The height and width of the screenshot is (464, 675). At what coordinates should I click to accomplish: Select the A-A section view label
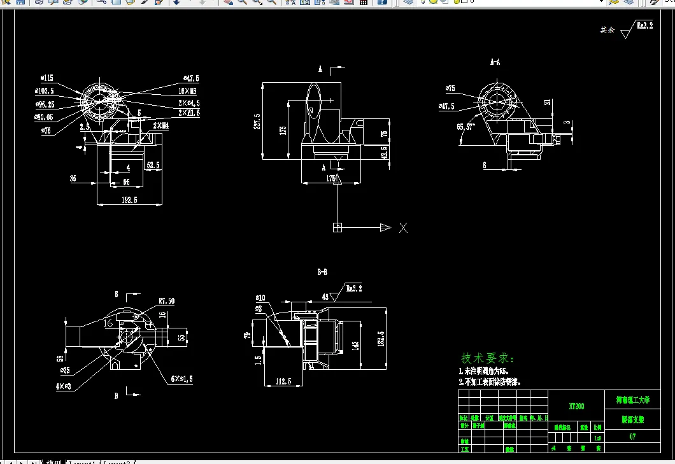pos(495,62)
